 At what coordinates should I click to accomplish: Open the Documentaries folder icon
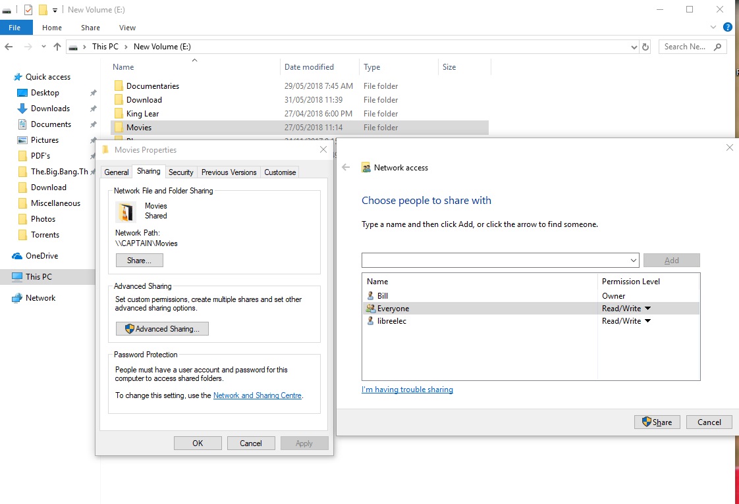[x=119, y=86]
